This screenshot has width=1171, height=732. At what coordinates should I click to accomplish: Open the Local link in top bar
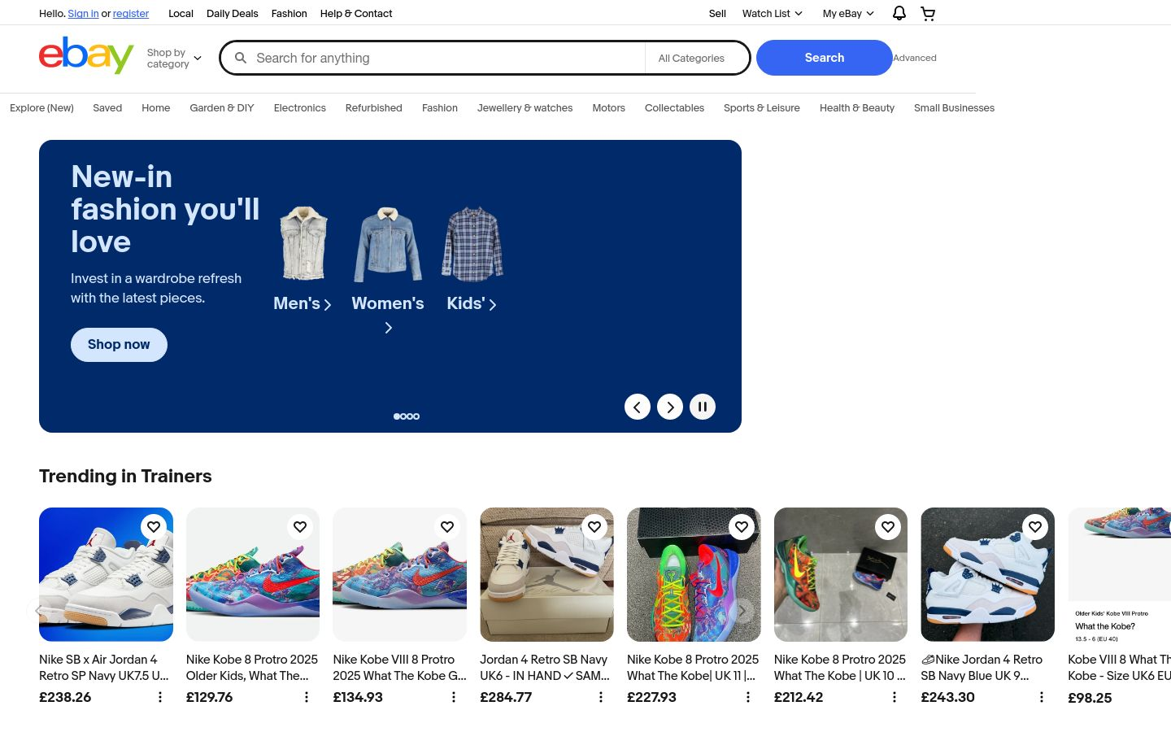click(181, 14)
